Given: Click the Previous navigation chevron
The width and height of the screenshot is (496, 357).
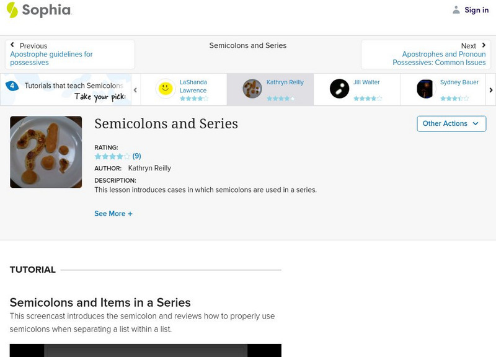Looking at the screenshot, I should tap(14, 44).
